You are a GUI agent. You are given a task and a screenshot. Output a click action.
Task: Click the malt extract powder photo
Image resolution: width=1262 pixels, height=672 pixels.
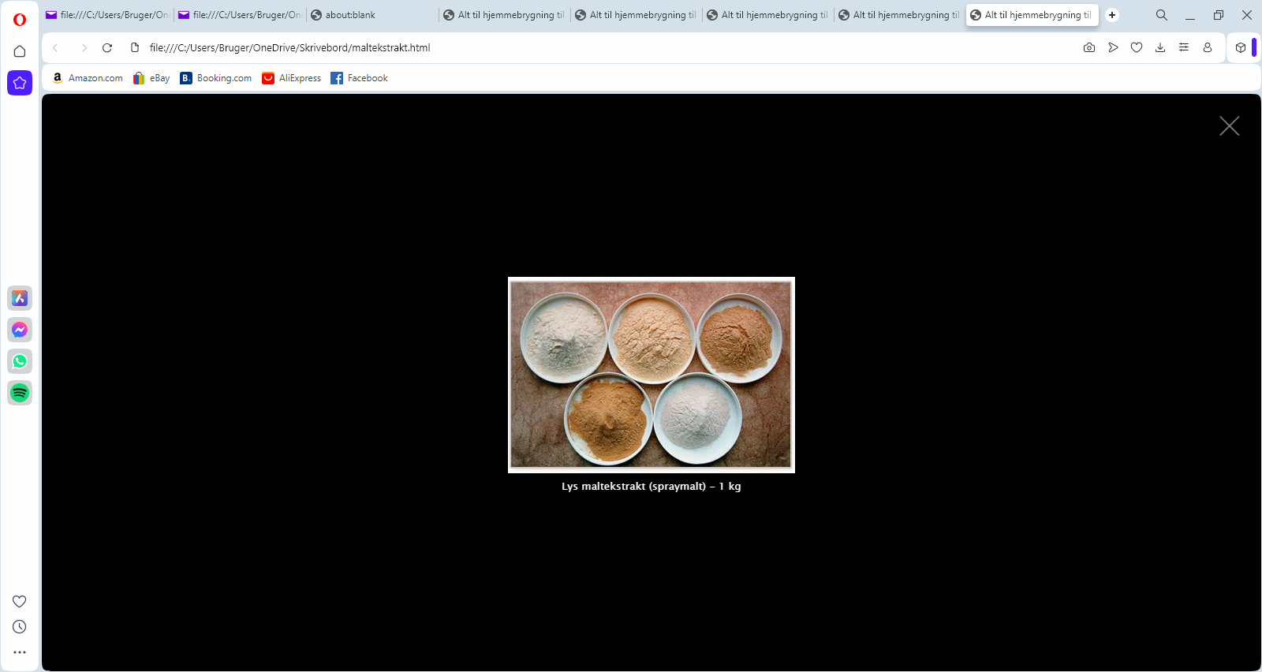pyautogui.click(x=652, y=375)
